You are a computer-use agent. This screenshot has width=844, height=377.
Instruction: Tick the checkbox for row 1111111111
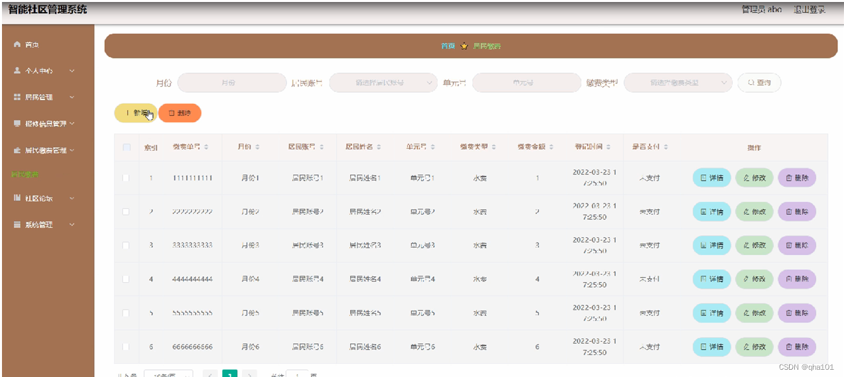127,178
